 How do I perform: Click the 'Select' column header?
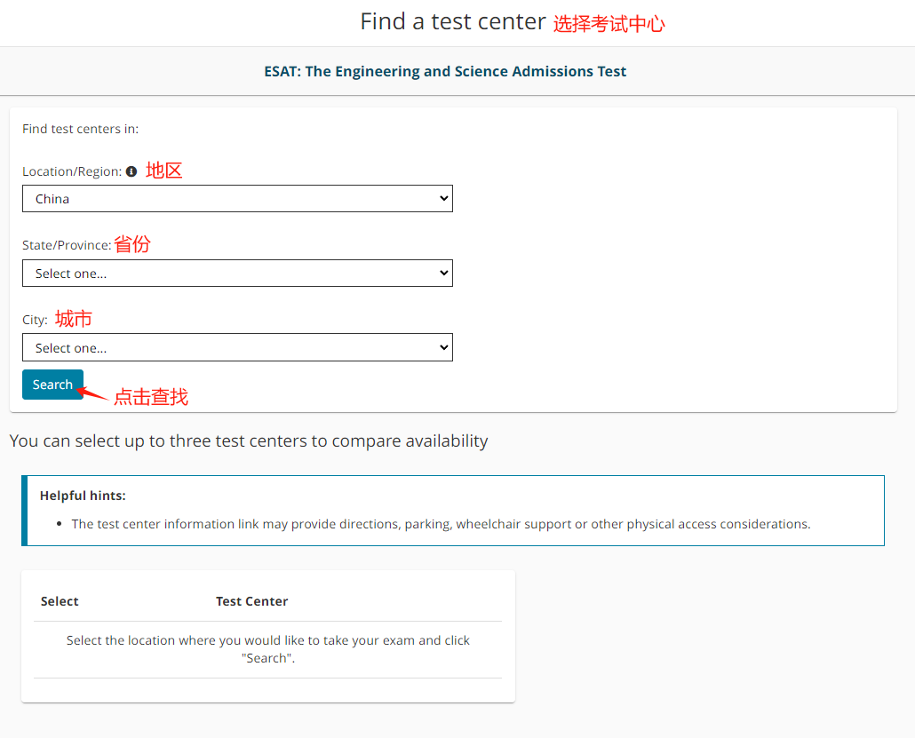point(60,601)
